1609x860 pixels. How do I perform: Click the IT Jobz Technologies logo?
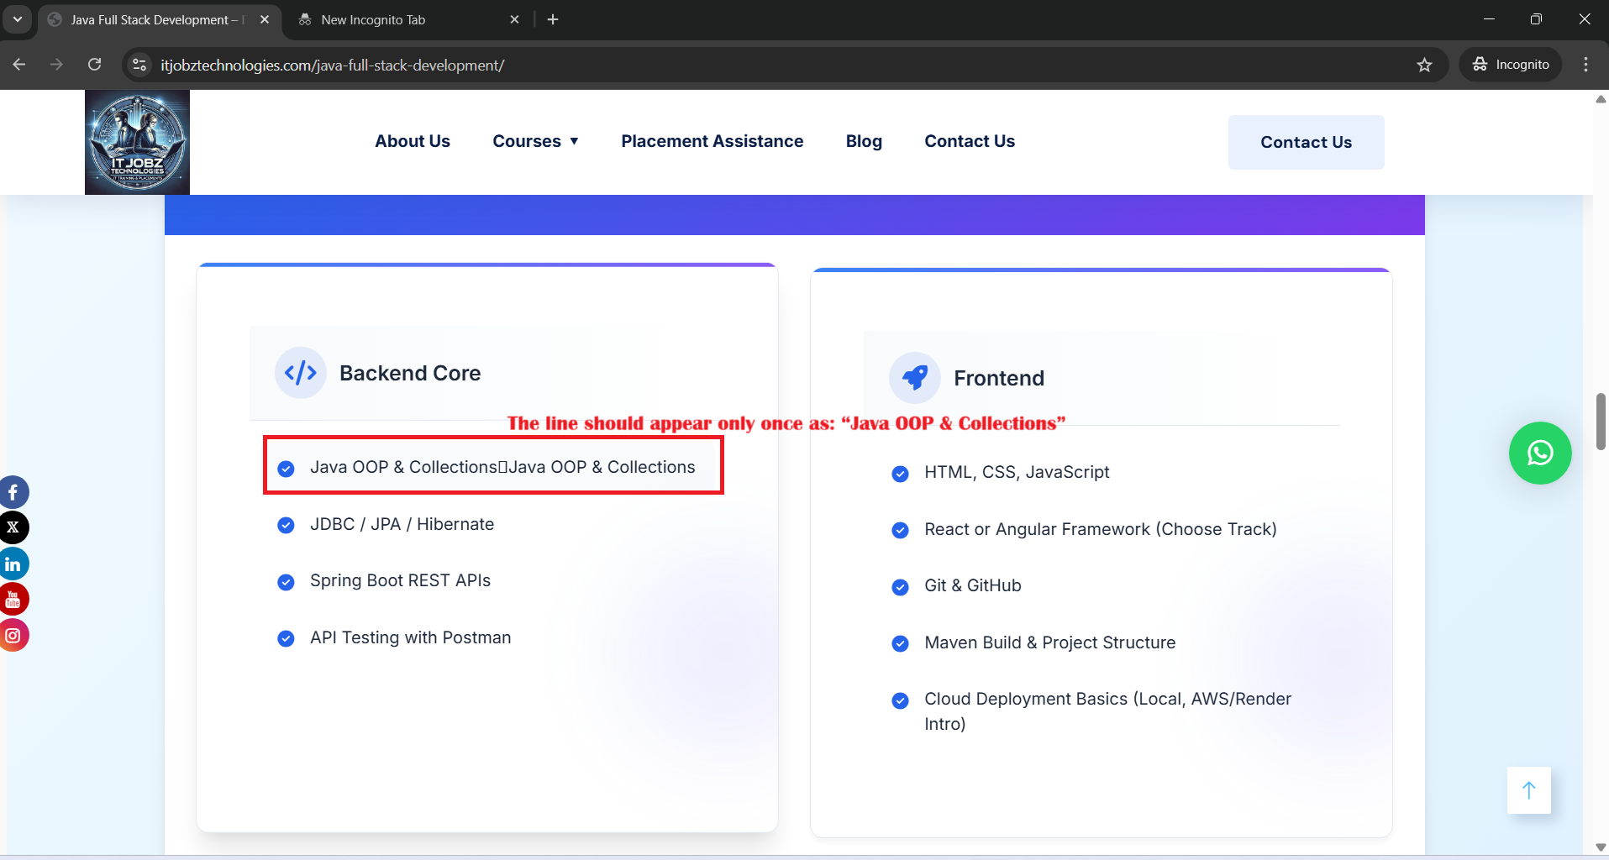[136, 141]
